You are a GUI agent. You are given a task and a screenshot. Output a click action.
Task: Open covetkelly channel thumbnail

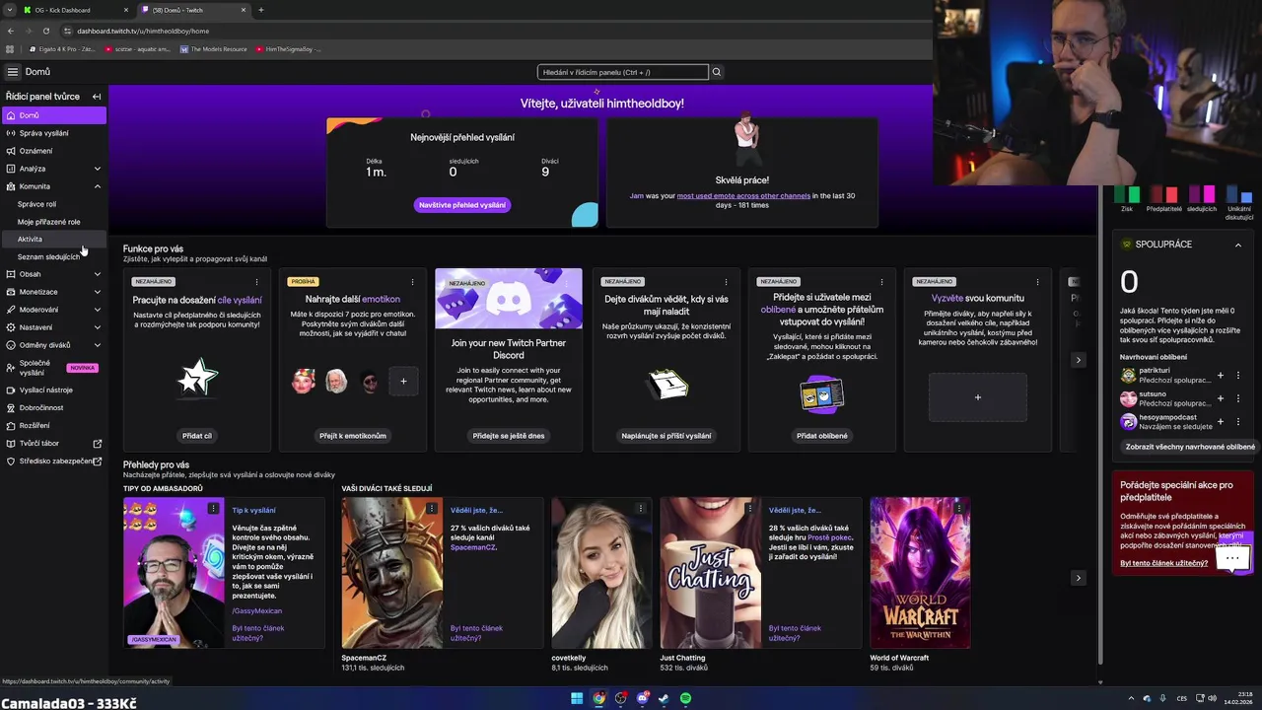601,573
